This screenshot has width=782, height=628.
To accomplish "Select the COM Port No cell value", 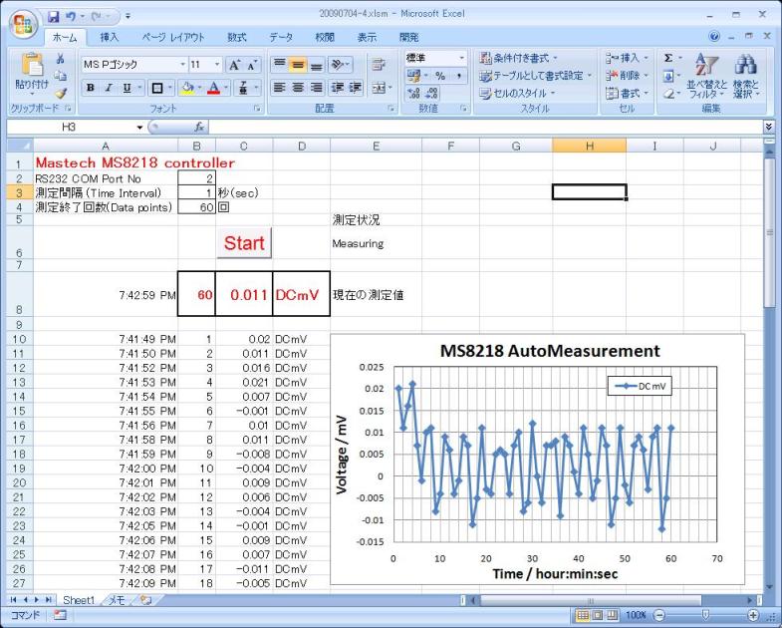I will click(196, 178).
